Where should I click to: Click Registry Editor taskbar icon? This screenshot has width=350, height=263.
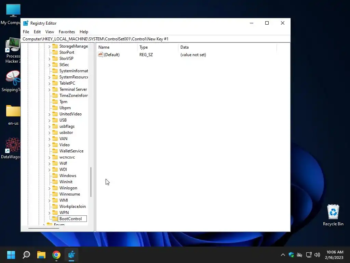tap(71, 255)
